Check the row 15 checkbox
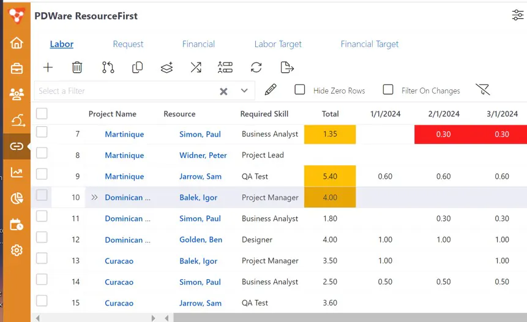 pos(42,301)
